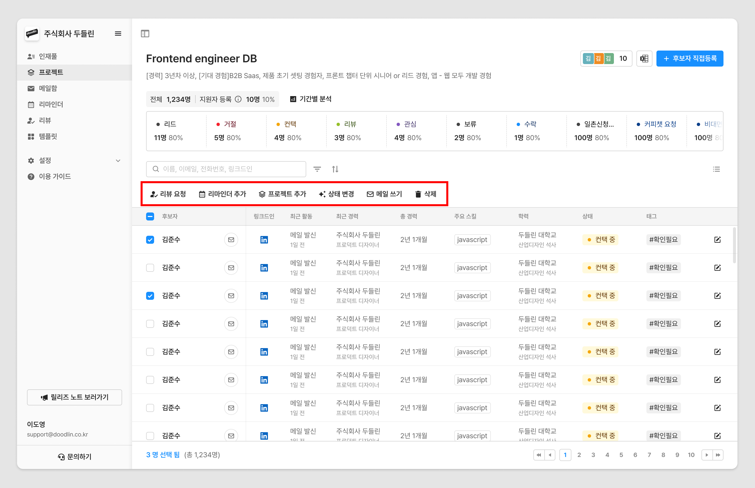
Task: Expand the 설정 menu chevron
Action: click(x=118, y=161)
